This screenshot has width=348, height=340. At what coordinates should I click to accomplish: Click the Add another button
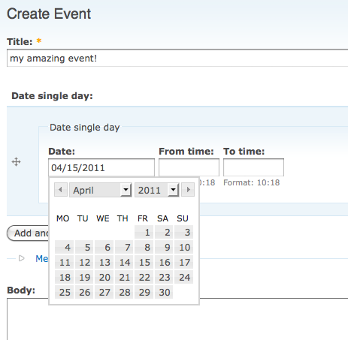(28, 233)
